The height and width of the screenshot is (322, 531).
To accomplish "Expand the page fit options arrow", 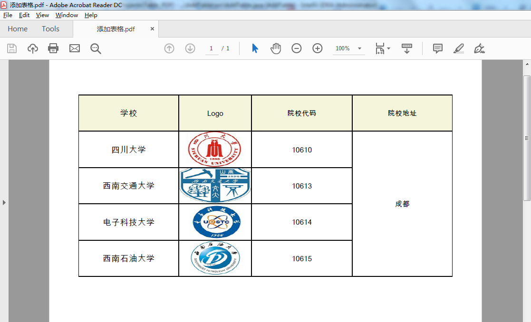I will [389, 48].
